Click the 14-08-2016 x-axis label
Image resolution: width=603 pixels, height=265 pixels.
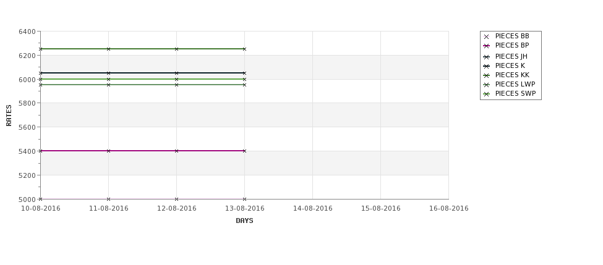click(313, 209)
